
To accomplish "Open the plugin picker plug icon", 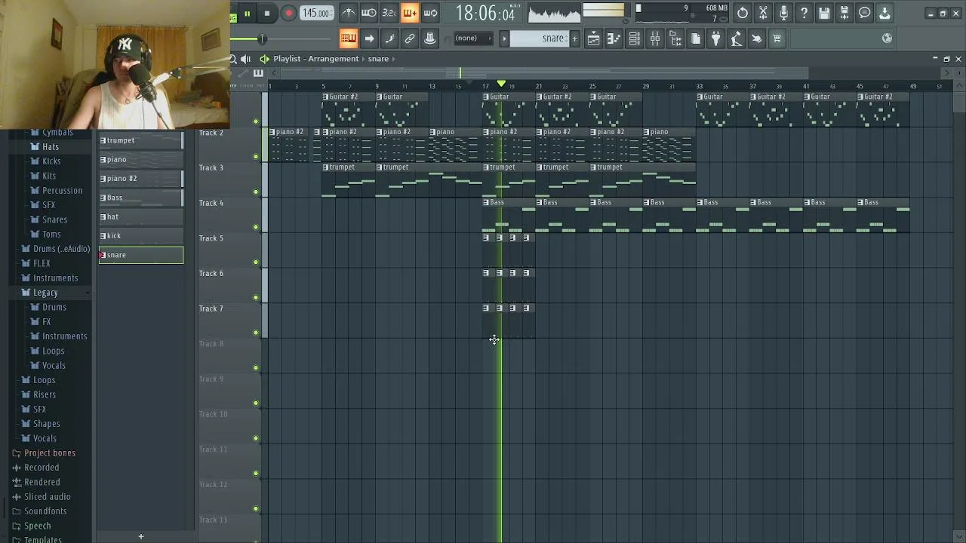I will pos(716,38).
